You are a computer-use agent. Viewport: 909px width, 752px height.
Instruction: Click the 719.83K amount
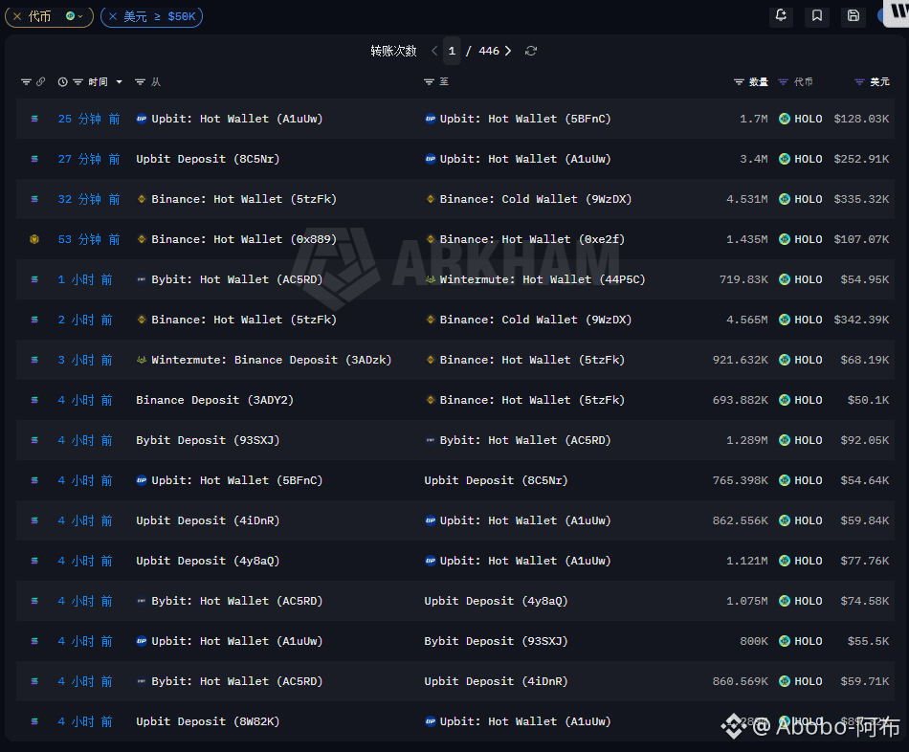(x=743, y=279)
